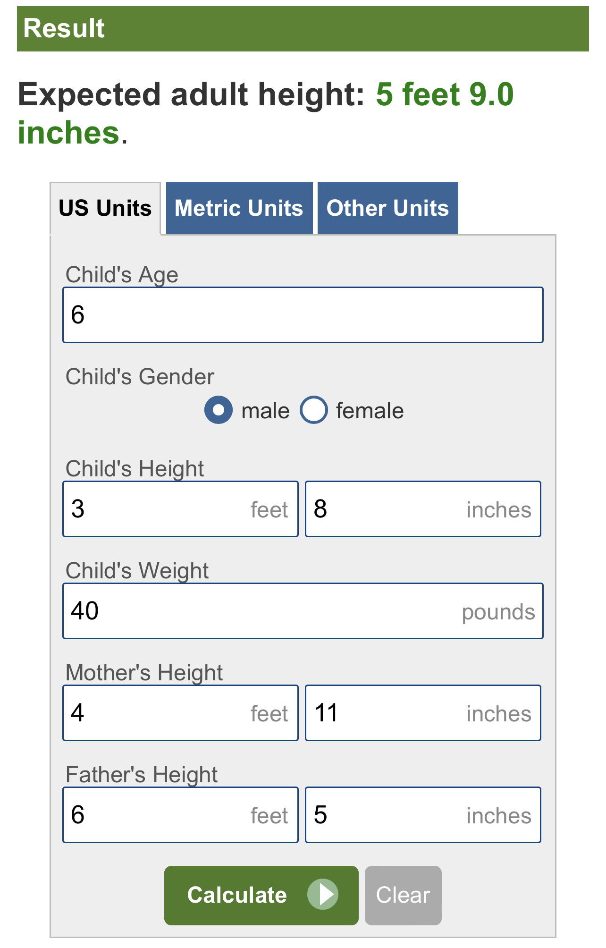Switch to the Other Units tab
Viewport: 606px width, 948px height.
(x=388, y=208)
